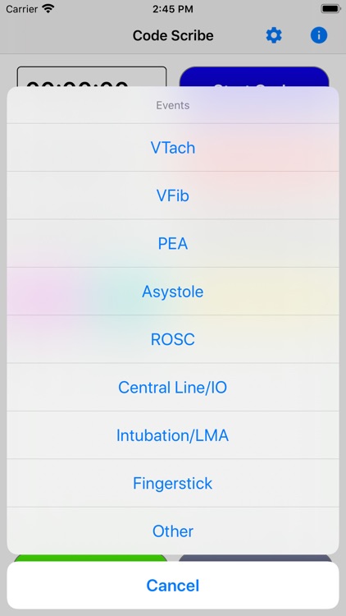This screenshot has height=616, width=346.
Task: Tap the Code Scribe title
Action: point(173,35)
